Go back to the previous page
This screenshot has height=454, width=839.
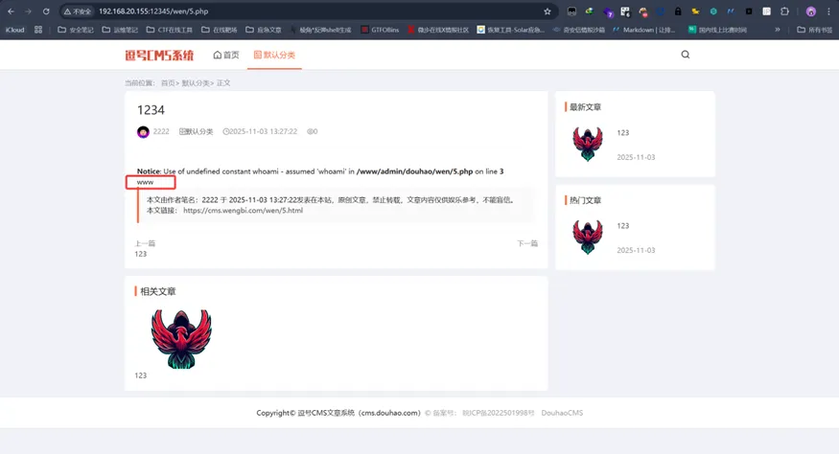tap(10, 11)
